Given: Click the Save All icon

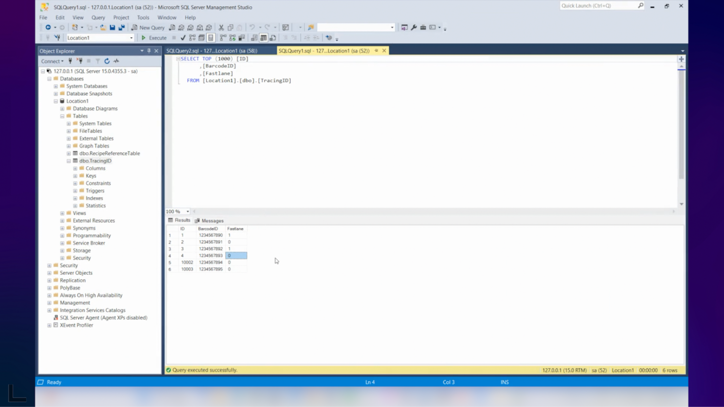Looking at the screenshot, I should point(122,28).
